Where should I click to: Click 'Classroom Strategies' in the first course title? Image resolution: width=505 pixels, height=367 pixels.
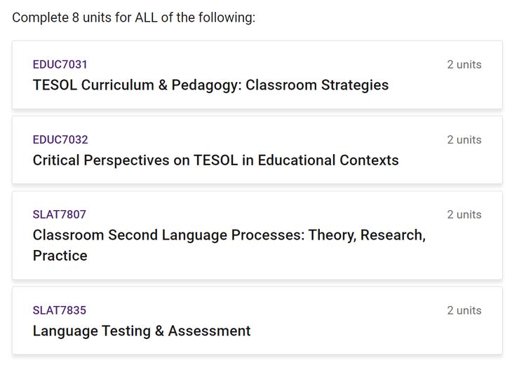click(x=317, y=85)
